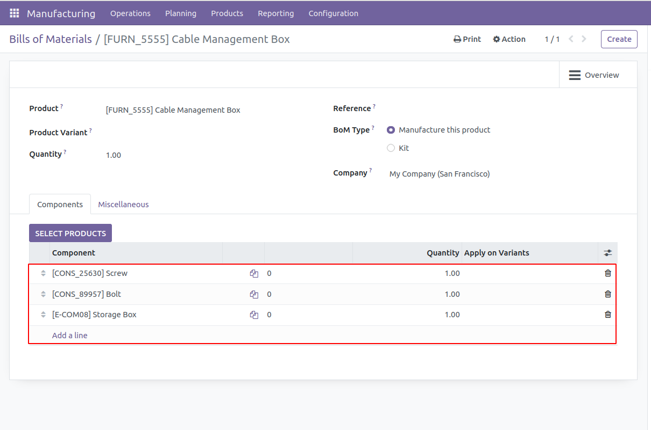Viewport: 651px width, 430px height.
Task: Delete the Bolt component line
Action: coord(607,294)
